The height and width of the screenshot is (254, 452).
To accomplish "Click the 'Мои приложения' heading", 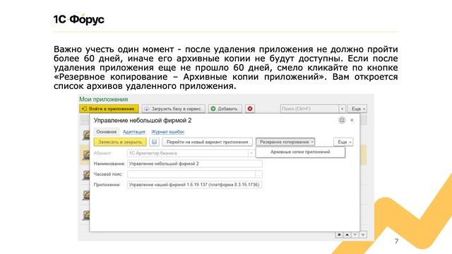I will (x=104, y=99).
